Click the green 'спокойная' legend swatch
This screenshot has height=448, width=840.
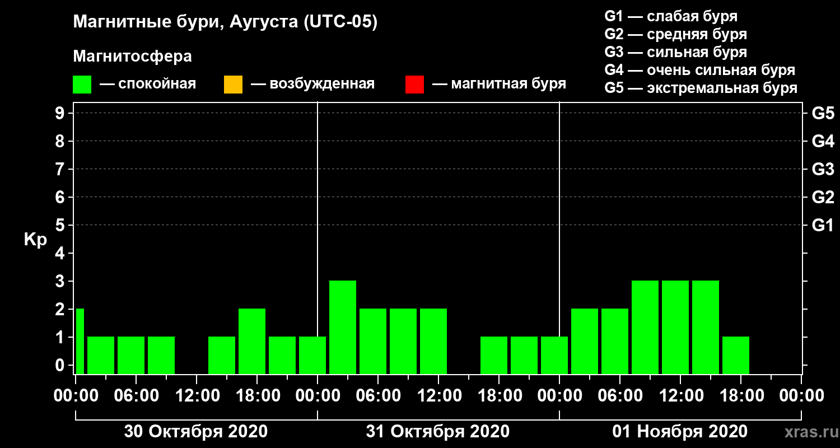tap(82, 85)
